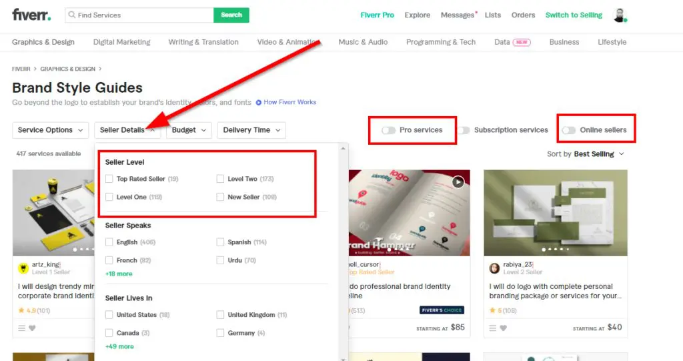Open Budget dropdown
Screen dimensions: 683x361
tap(189, 130)
